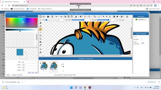Click the redo arrow icon
The height and width of the screenshot is (90, 161).
(61, 17)
